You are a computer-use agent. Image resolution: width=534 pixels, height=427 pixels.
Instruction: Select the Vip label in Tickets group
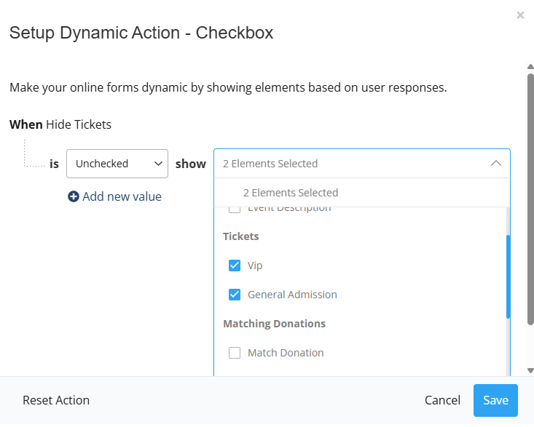(255, 266)
